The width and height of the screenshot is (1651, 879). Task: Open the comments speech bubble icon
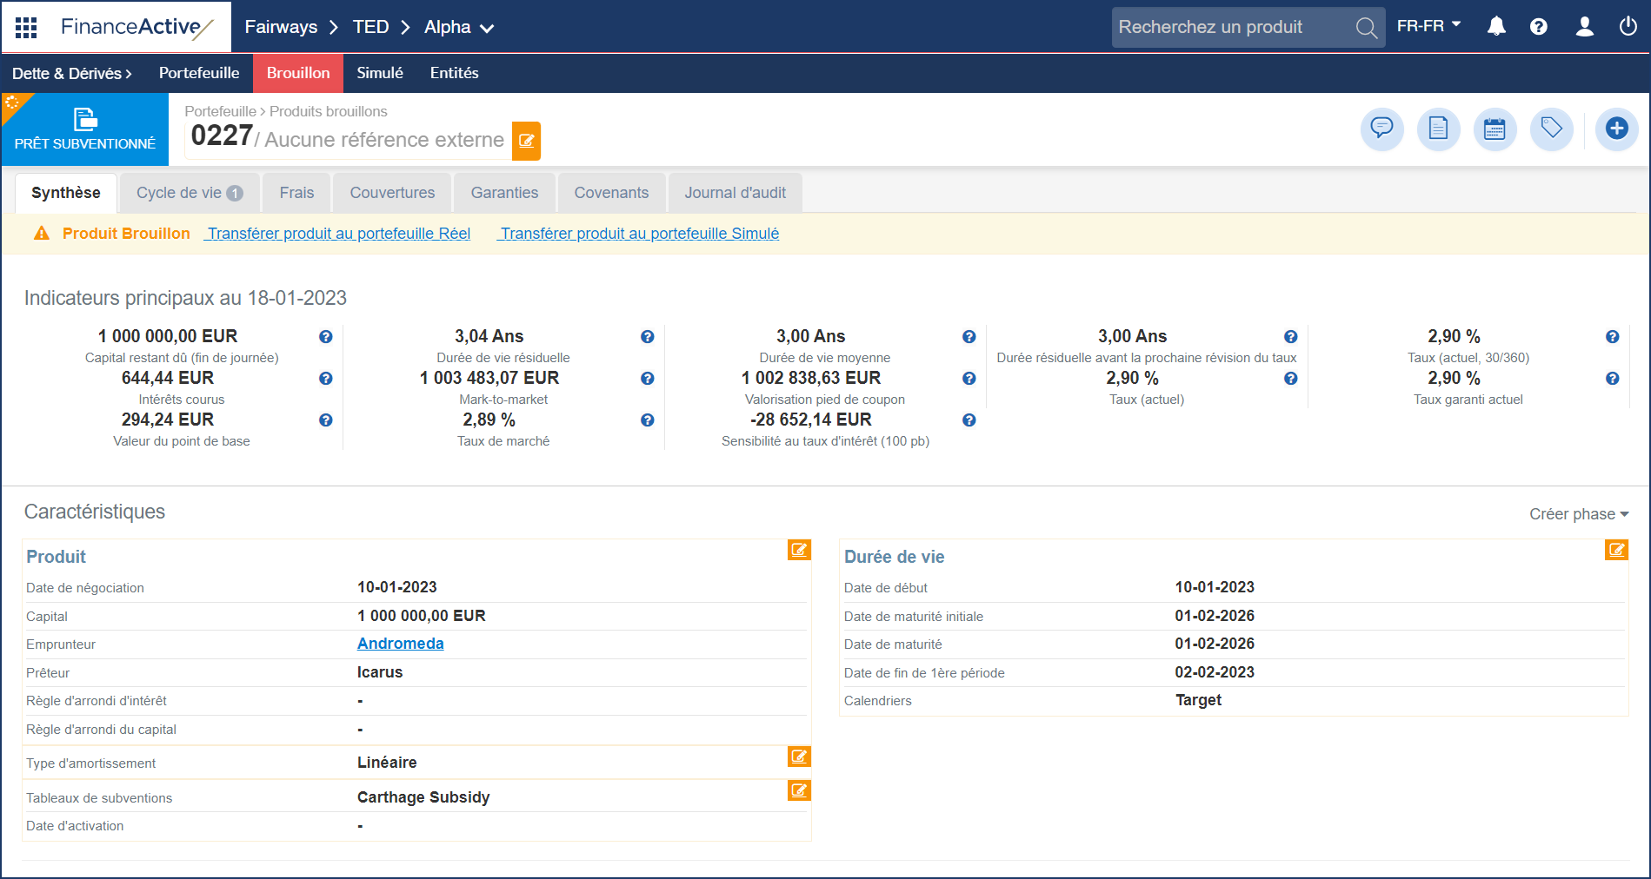coord(1381,129)
